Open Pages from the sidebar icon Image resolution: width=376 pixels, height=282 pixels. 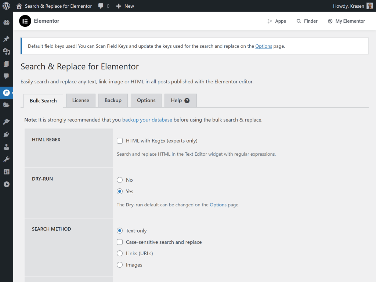pyautogui.click(x=7, y=64)
